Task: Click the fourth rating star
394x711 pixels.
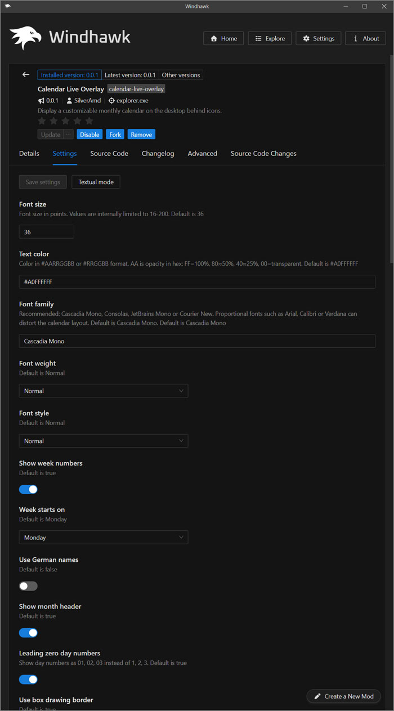Action: click(x=77, y=121)
